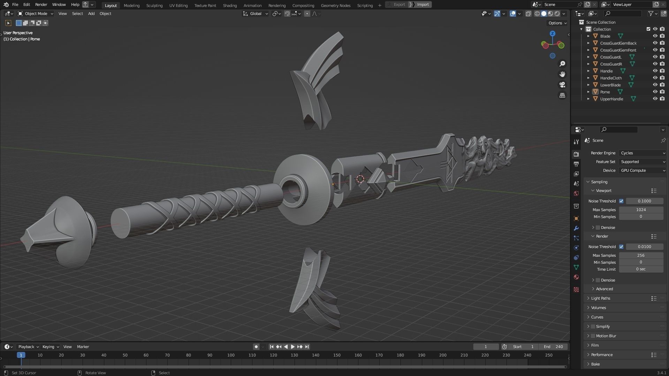The image size is (669, 376).
Task: Play the animation forward
Action: (293, 347)
